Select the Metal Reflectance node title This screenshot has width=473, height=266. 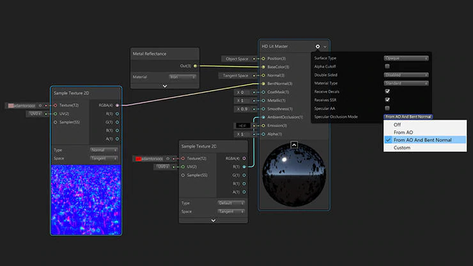pyautogui.click(x=150, y=54)
